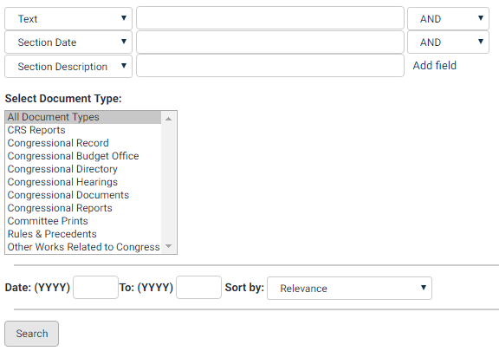Image resolution: width=499 pixels, height=351 pixels.
Task: Open the Sort by Relevance dropdown
Action: click(349, 289)
